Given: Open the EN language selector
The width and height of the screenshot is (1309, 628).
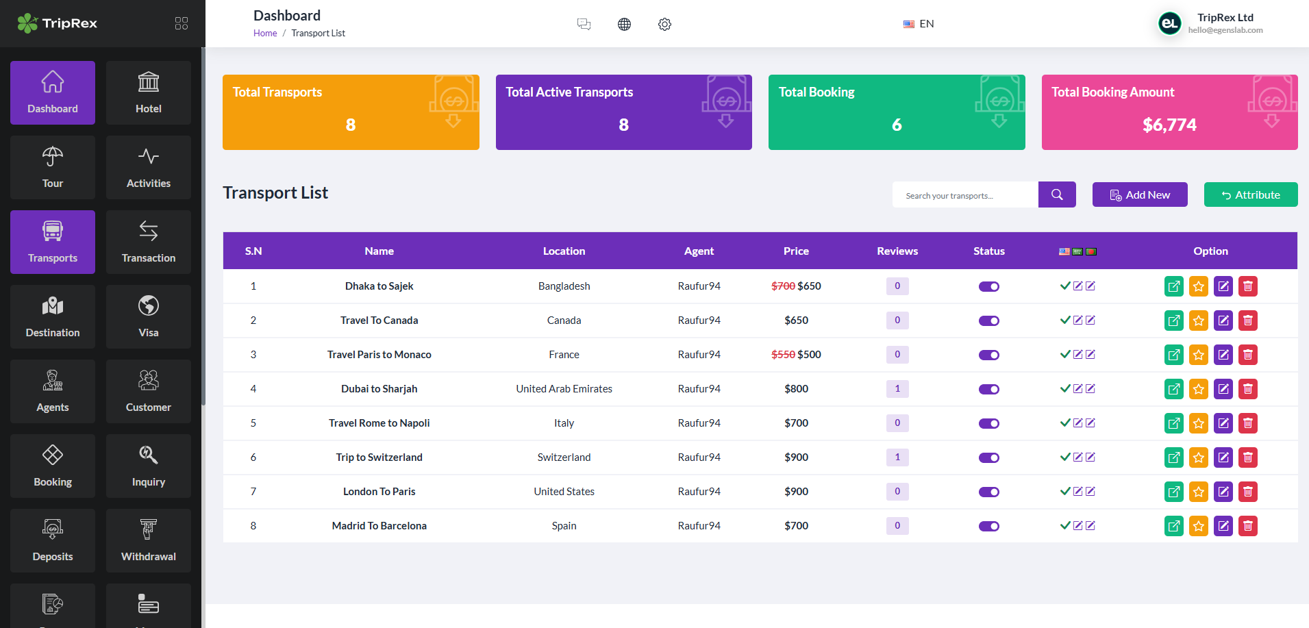Looking at the screenshot, I should tap(919, 24).
